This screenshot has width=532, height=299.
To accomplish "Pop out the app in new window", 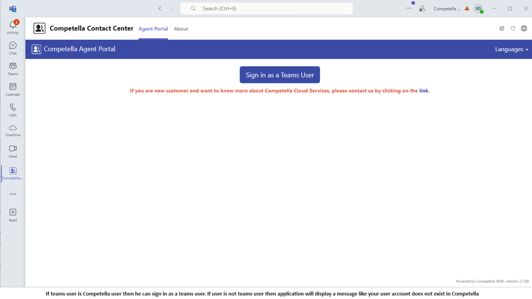I will [502, 28].
